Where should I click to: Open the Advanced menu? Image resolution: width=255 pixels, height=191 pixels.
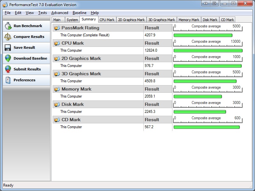60,13
